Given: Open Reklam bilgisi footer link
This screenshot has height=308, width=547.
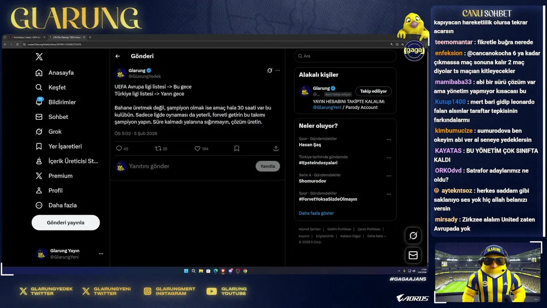Looking at the screenshot, I should tap(350, 236).
